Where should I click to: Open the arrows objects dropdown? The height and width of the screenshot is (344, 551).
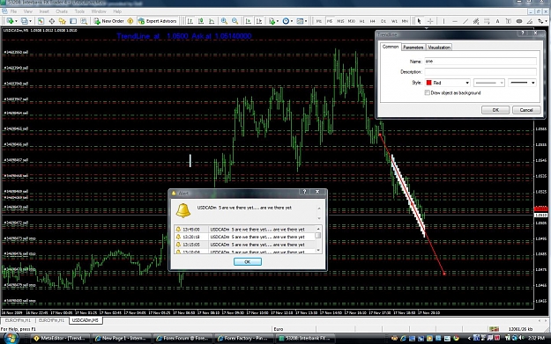pos(541,21)
